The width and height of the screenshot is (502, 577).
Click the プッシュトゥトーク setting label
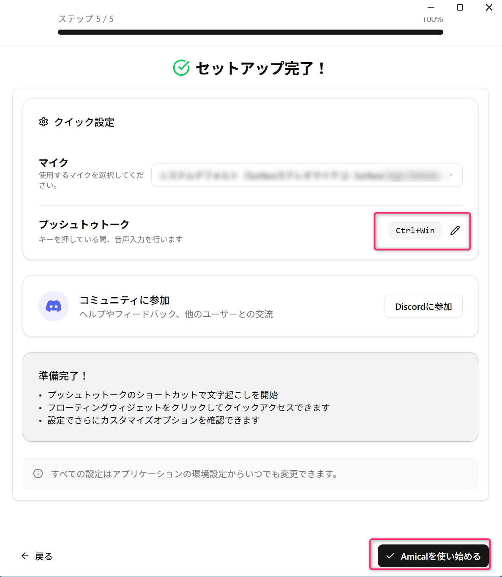(x=84, y=224)
